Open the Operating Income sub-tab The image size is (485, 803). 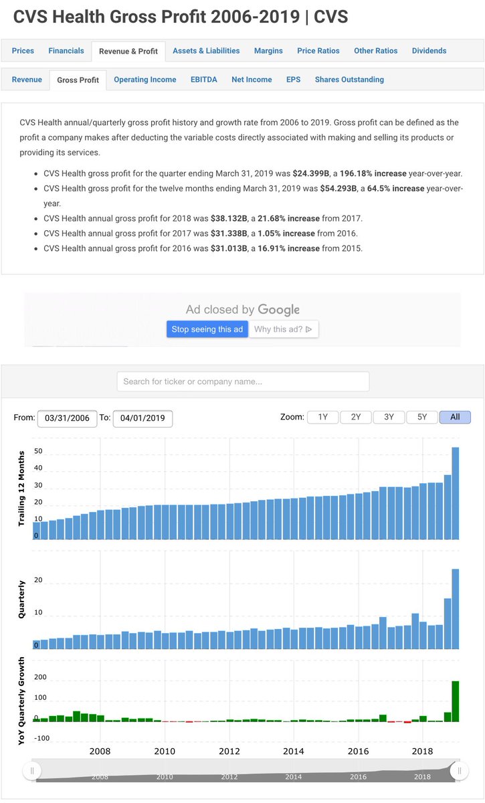click(145, 80)
